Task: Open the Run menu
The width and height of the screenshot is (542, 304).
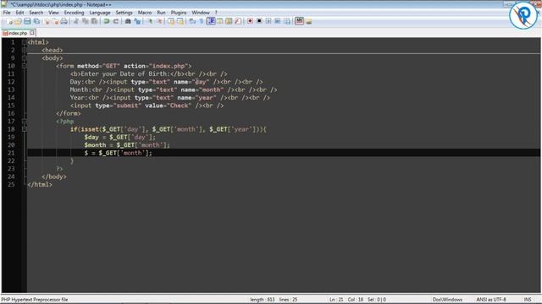Action: pos(161,13)
